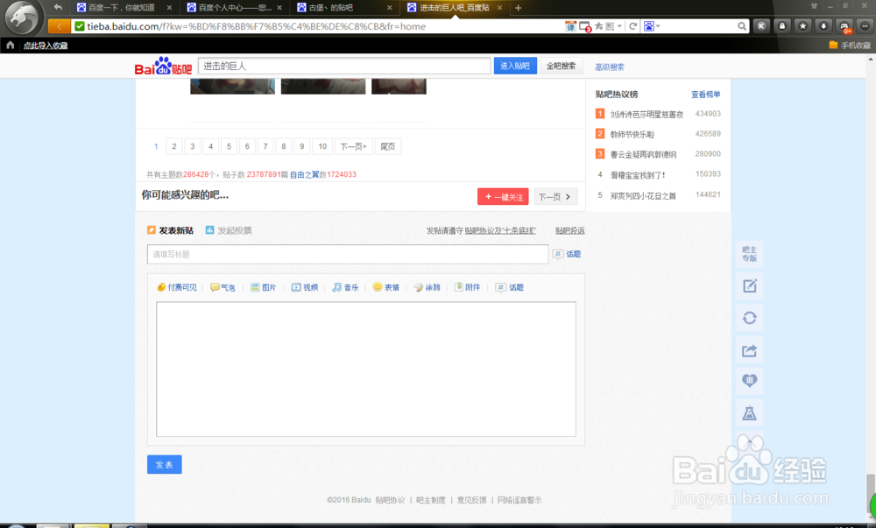Attach a file with the 附件 icon
The width and height of the screenshot is (876, 528).
pyautogui.click(x=467, y=286)
